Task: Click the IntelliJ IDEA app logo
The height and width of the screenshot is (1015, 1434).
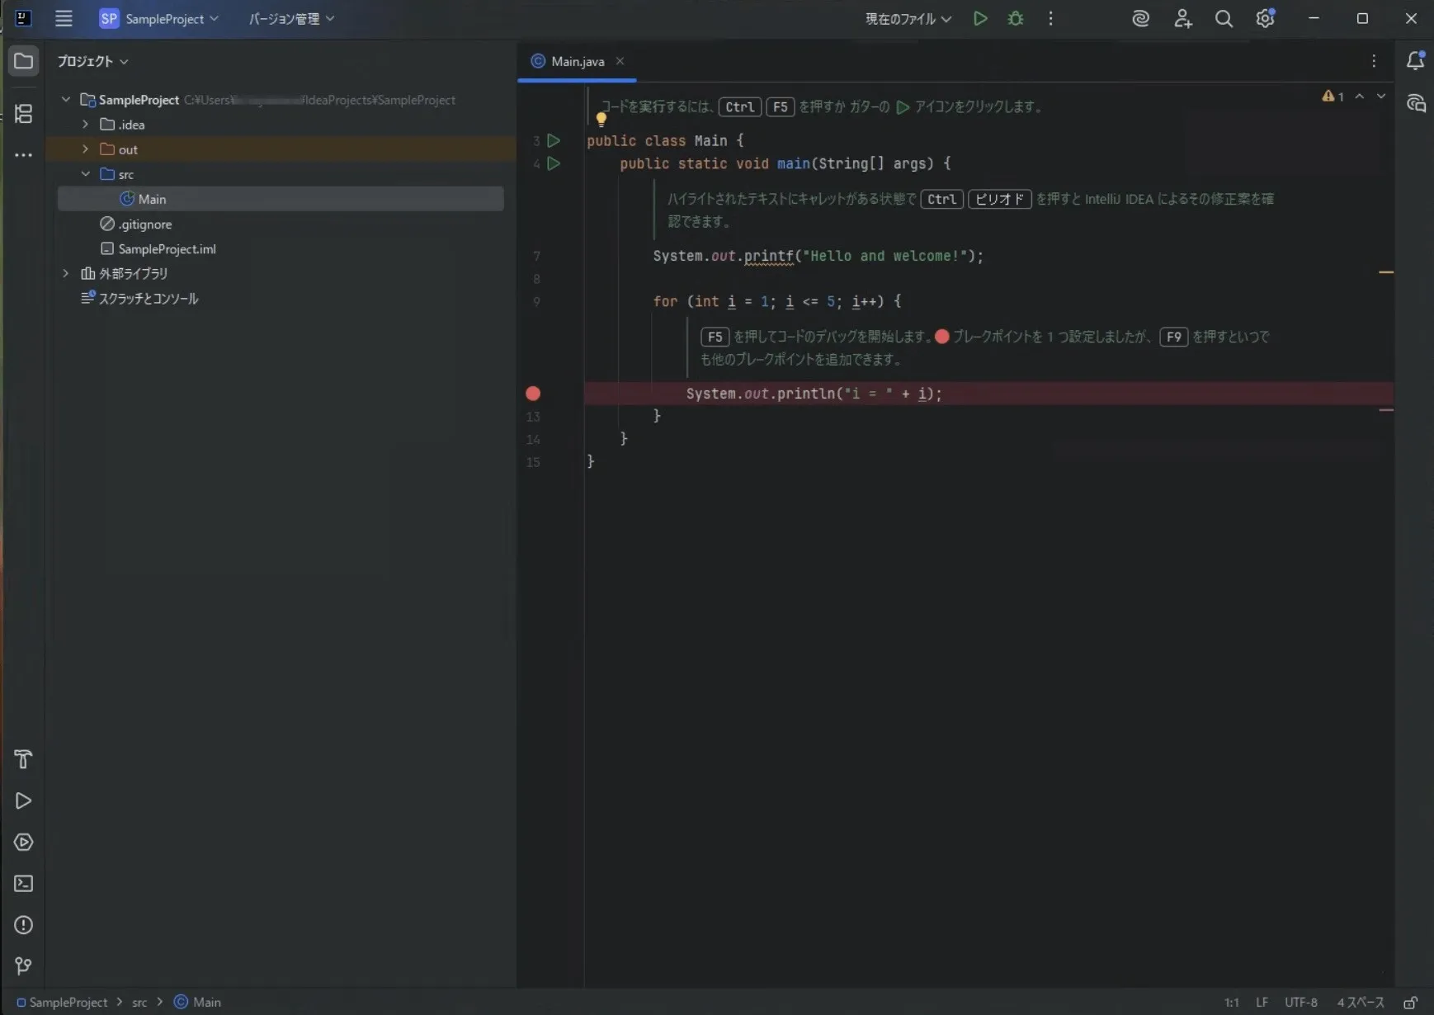Action: coord(23,17)
